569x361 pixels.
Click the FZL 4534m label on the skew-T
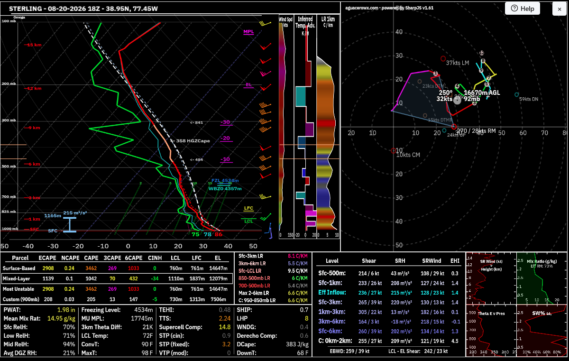click(225, 181)
